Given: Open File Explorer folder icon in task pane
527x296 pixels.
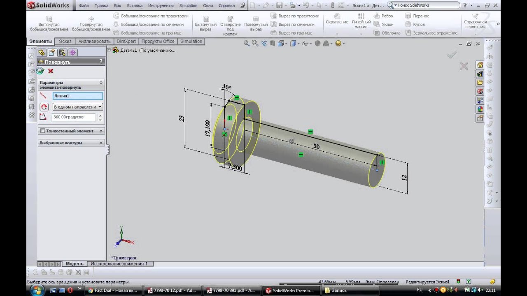Looking at the screenshot, I should point(480,83).
